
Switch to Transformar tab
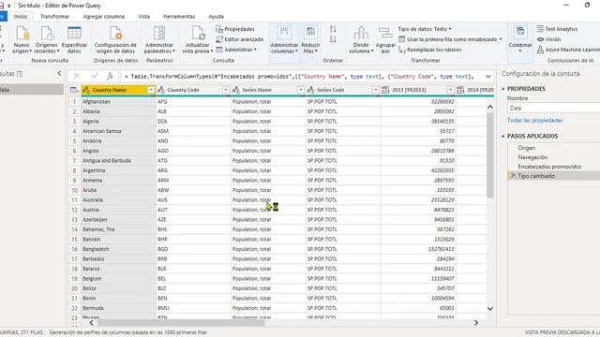click(x=54, y=17)
